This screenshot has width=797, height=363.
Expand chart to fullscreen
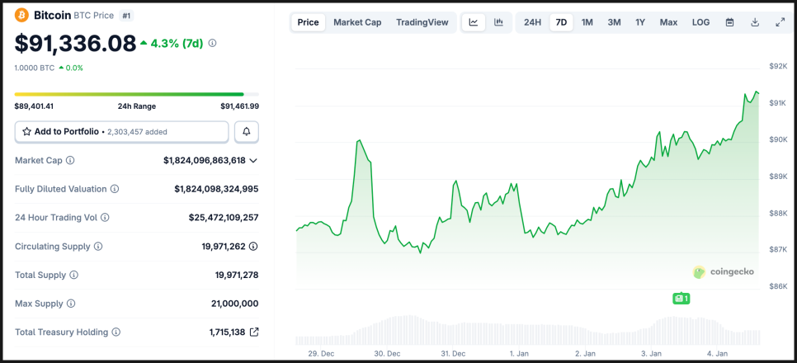pyautogui.click(x=780, y=22)
